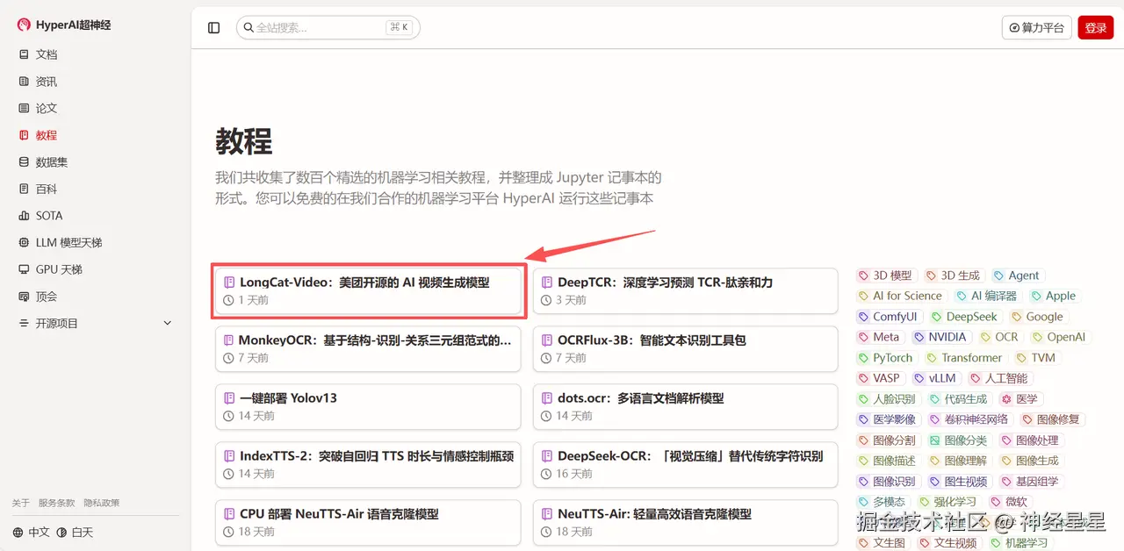Toggle the 白天 theme switch
The width and height of the screenshot is (1124, 551).
76,533
